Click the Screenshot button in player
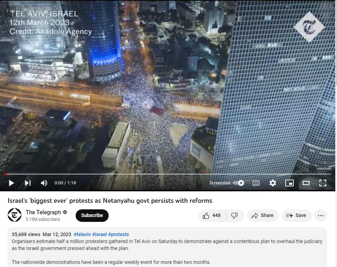 pos(220,183)
